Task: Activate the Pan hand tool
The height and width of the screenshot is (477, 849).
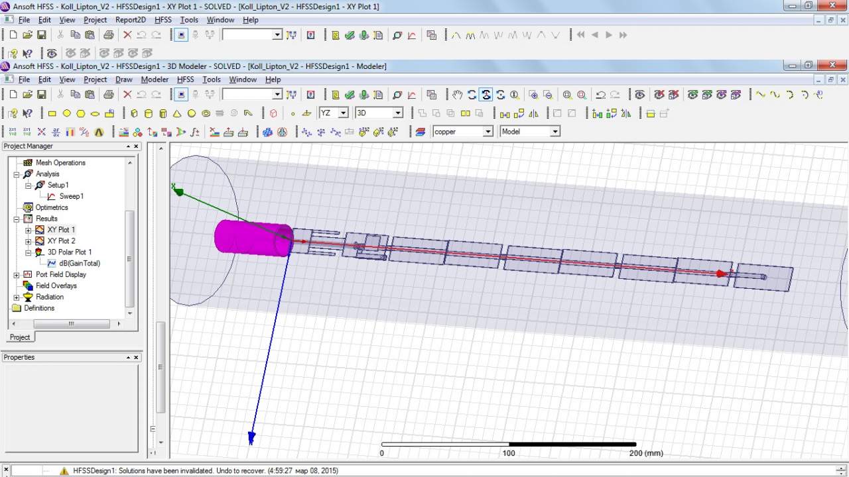Action: pos(458,95)
